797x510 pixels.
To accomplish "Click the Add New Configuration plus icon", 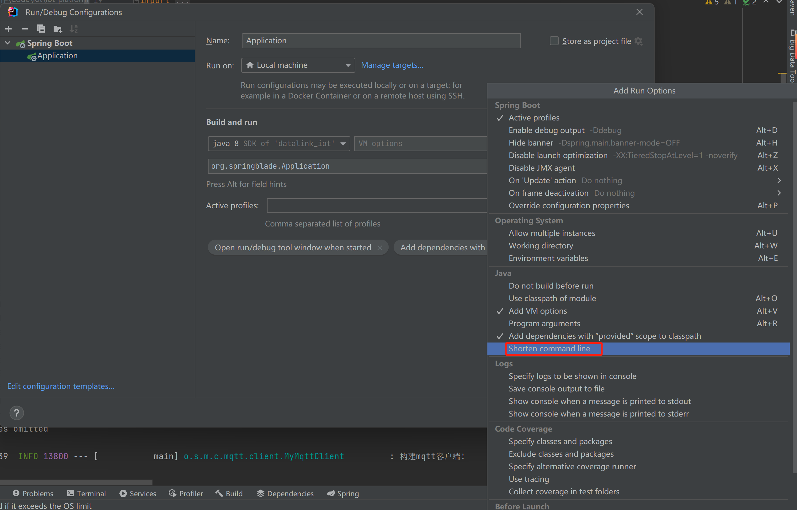I will (8, 29).
